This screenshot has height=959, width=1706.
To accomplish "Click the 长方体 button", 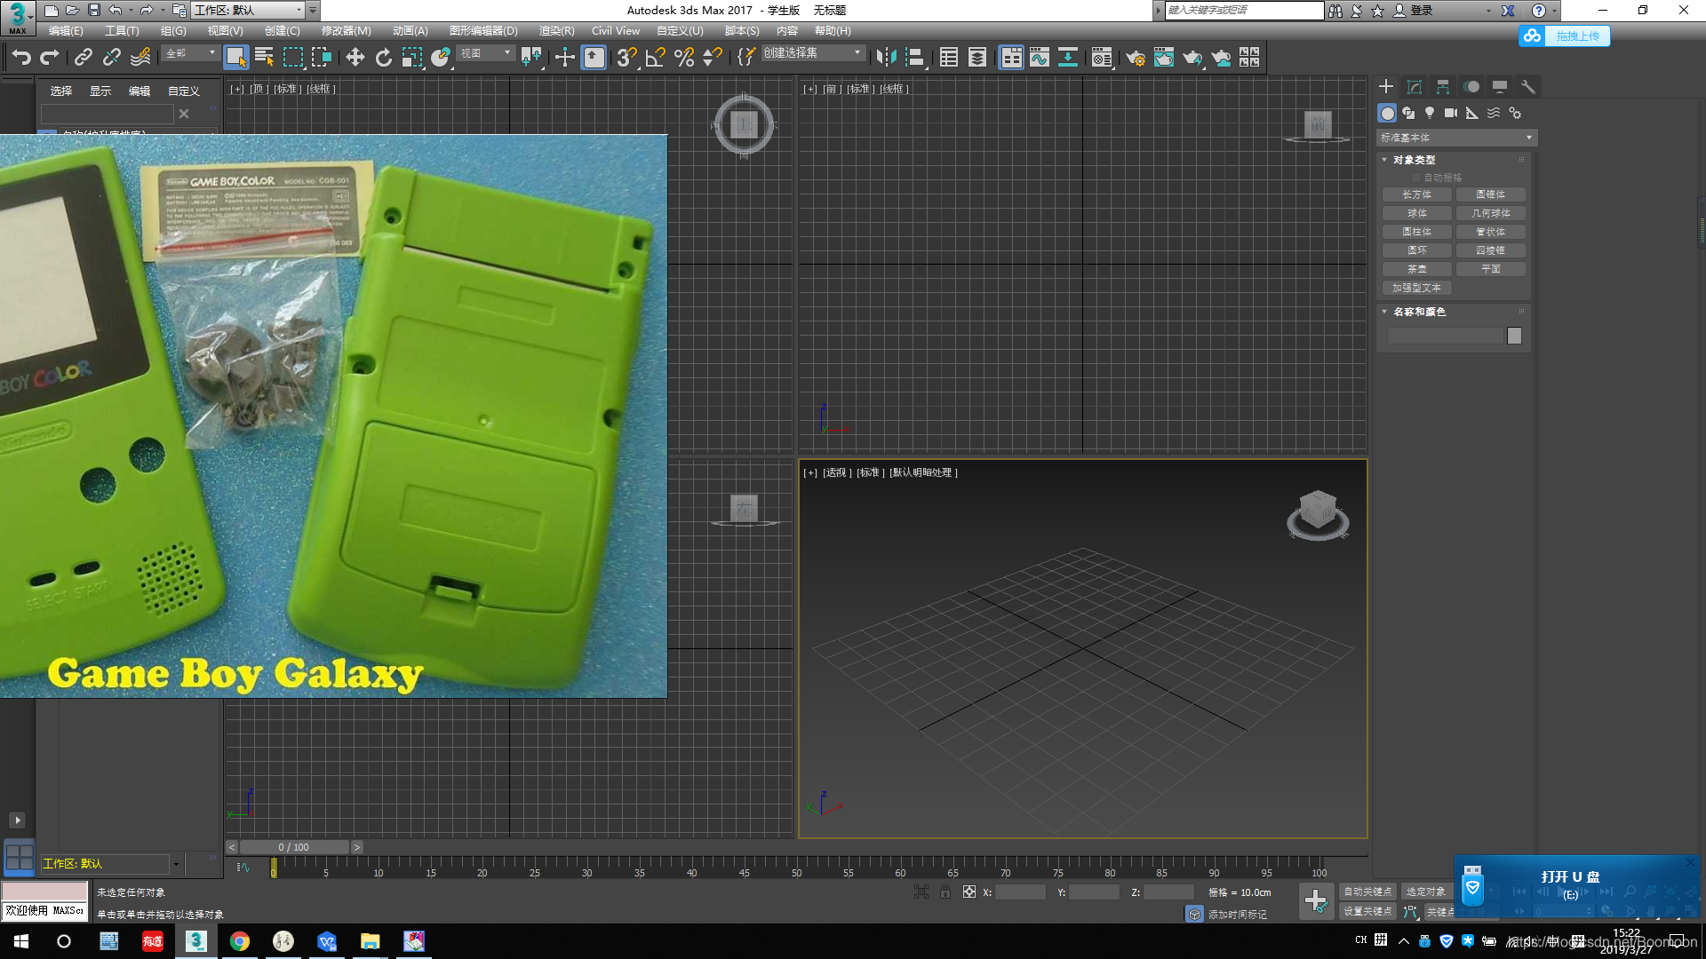I will point(1416,194).
